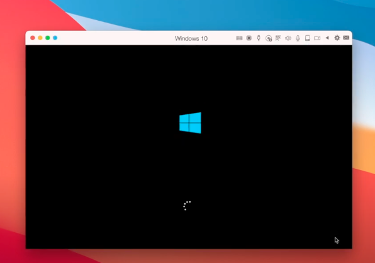The height and width of the screenshot is (263, 375).
Task: Click the speaker sound icon
Action: [288, 38]
